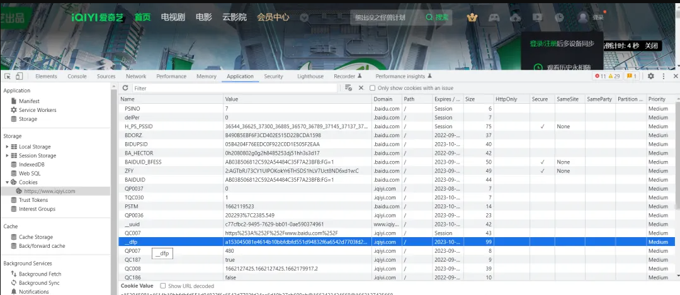Switch to the Memory tab
The height and width of the screenshot is (295, 680).
coord(207,76)
